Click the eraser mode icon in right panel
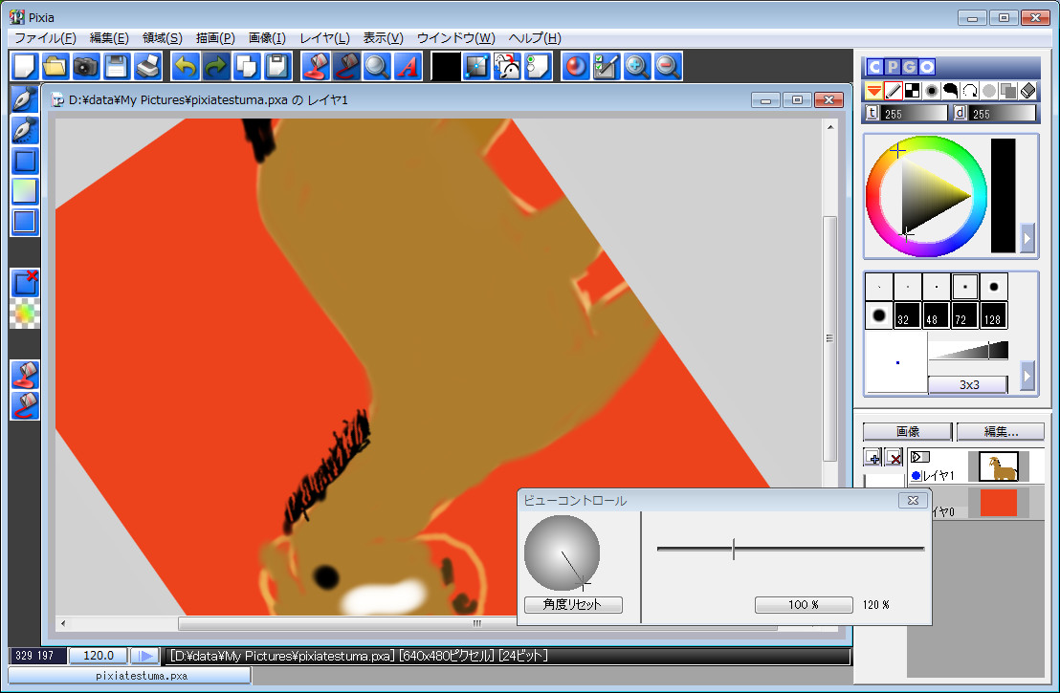The width and height of the screenshot is (1060, 693). 1026,91
